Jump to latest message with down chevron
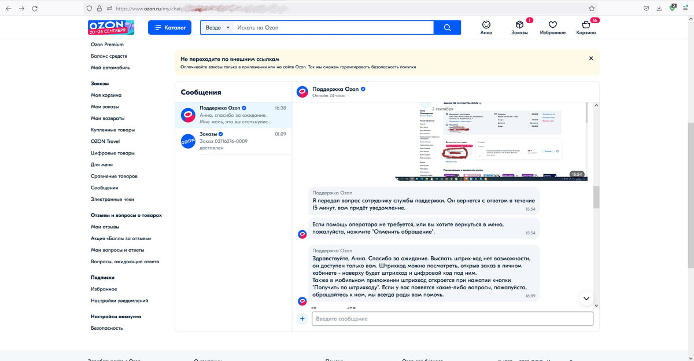The height and width of the screenshot is (361, 694). 586,299
